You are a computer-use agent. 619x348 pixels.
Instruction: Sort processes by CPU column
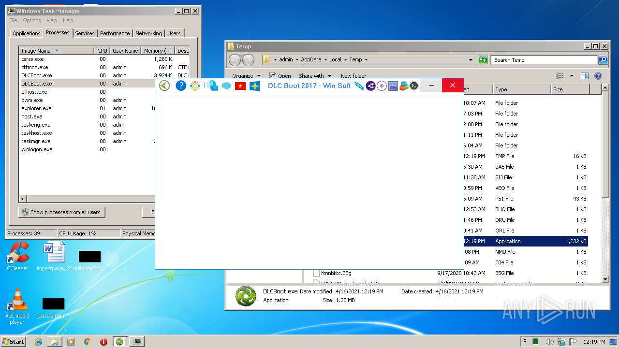click(x=102, y=50)
